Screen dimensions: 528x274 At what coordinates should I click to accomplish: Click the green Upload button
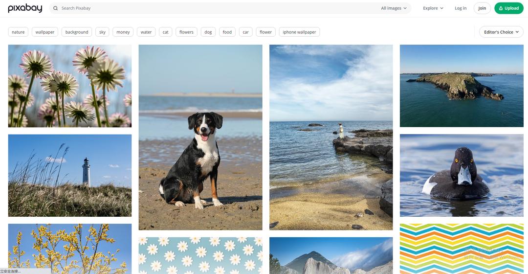click(x=509, y=8)
